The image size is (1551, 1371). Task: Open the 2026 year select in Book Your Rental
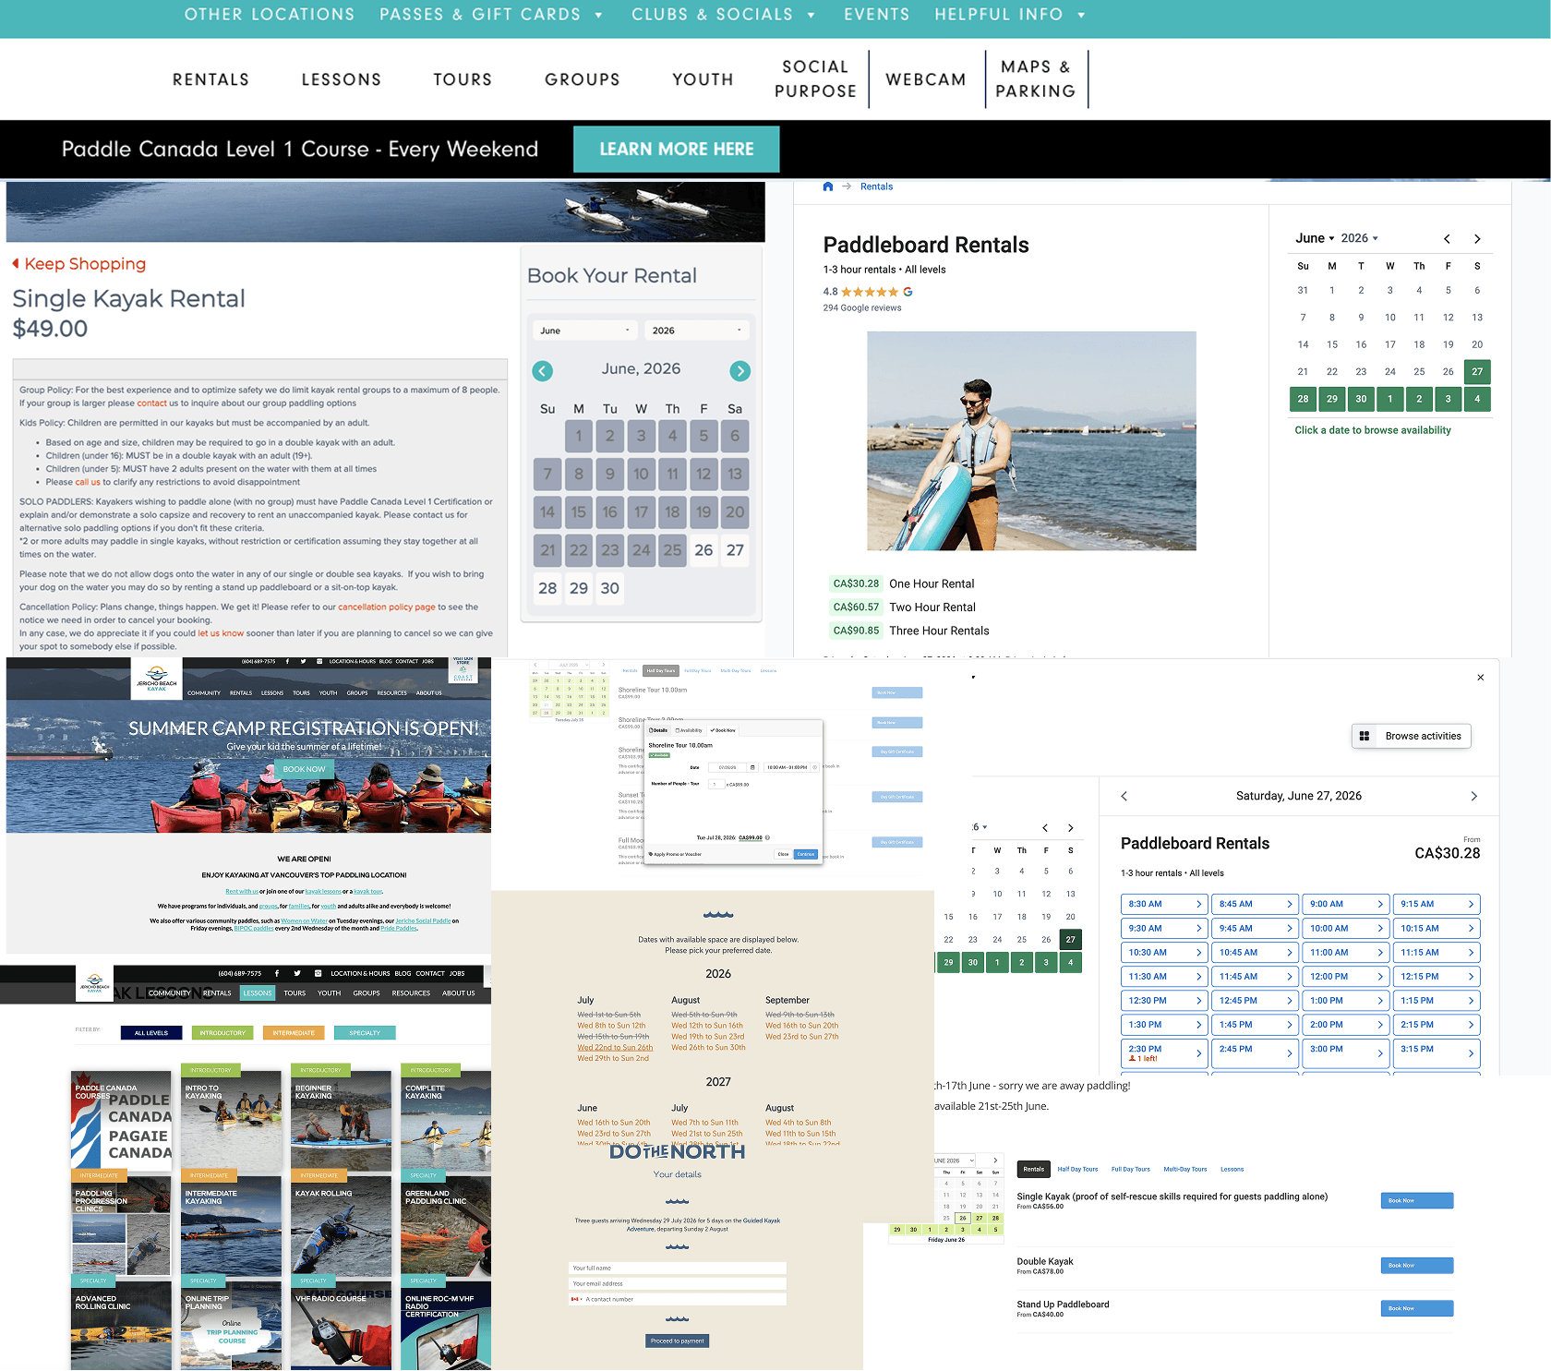click(x=697, y=331)
